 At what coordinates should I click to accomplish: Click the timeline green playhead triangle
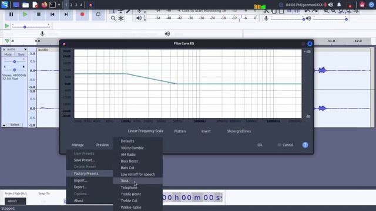7,41
